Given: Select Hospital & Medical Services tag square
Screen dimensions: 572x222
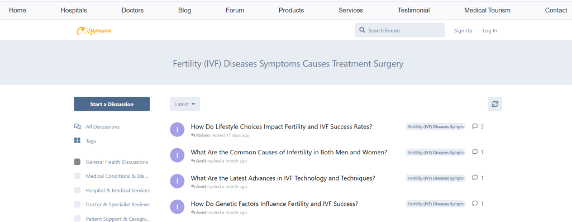Looking at the screenshot, I should [77, 190].
